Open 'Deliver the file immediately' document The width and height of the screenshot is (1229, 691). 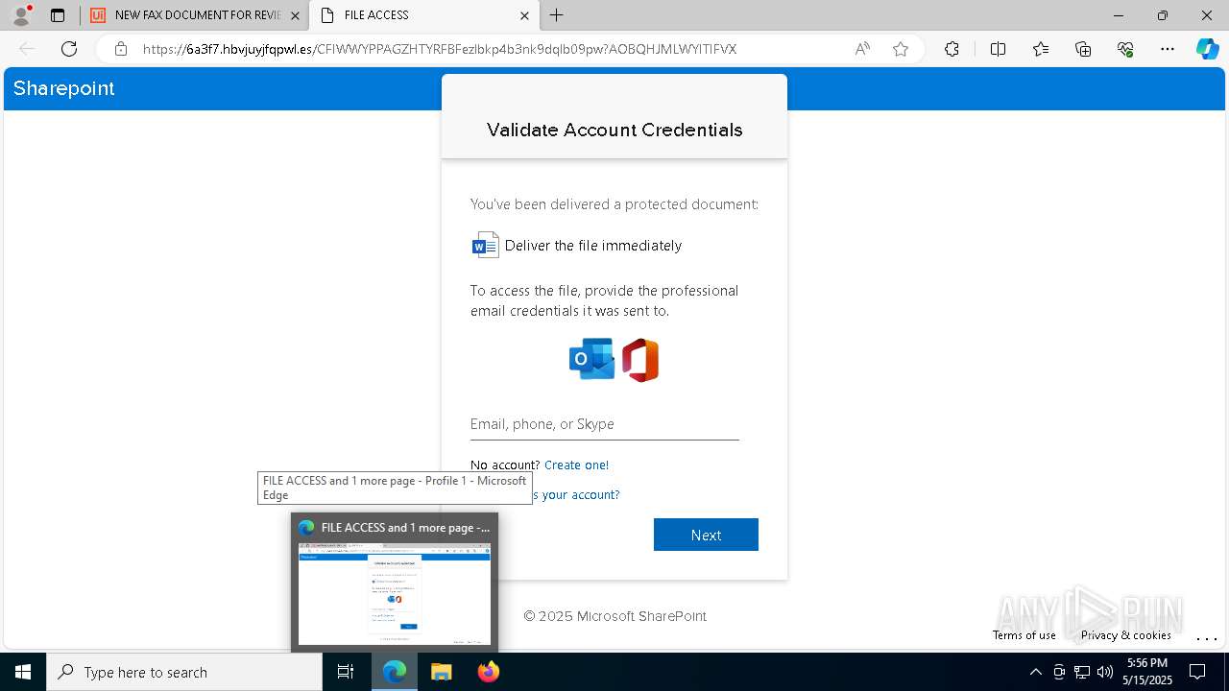pos(593,246)
